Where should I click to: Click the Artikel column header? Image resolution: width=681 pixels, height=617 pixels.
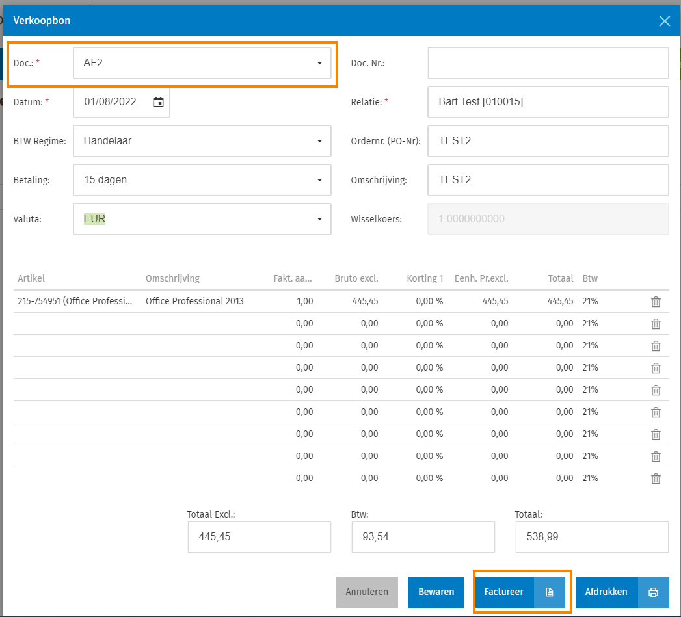[31, 278]
